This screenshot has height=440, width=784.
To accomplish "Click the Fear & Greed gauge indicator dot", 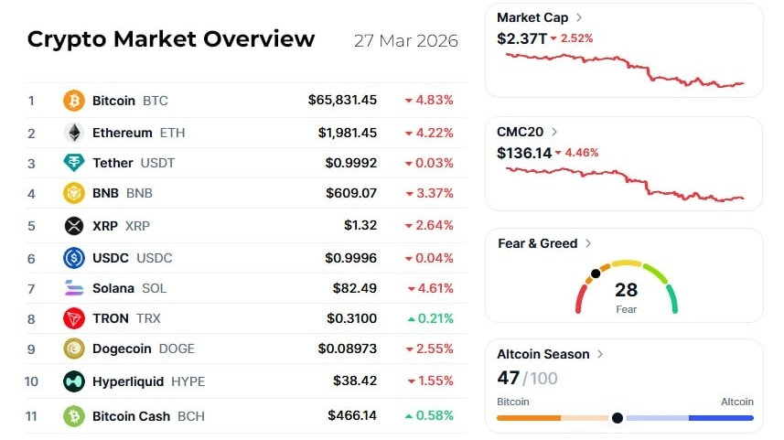I will (x=596, y=274).
